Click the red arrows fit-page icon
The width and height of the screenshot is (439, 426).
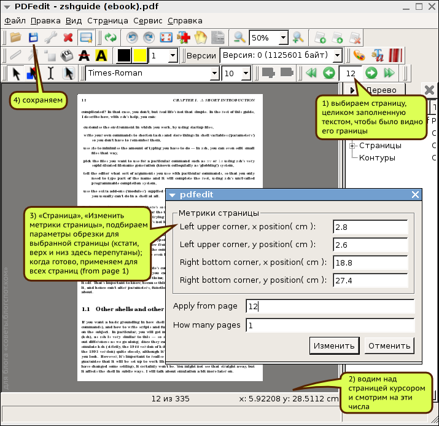coord(166,37)
